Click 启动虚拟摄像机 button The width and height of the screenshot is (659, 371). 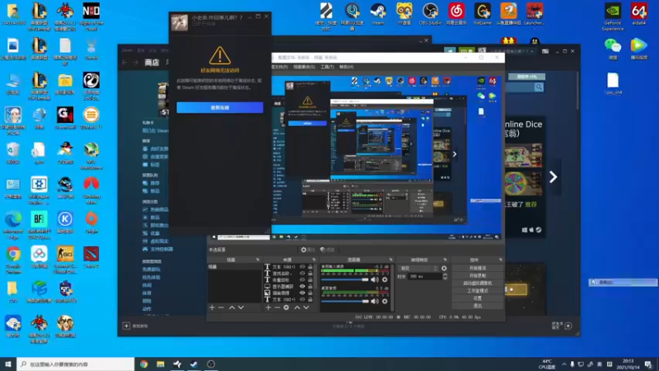click(478, 284)
